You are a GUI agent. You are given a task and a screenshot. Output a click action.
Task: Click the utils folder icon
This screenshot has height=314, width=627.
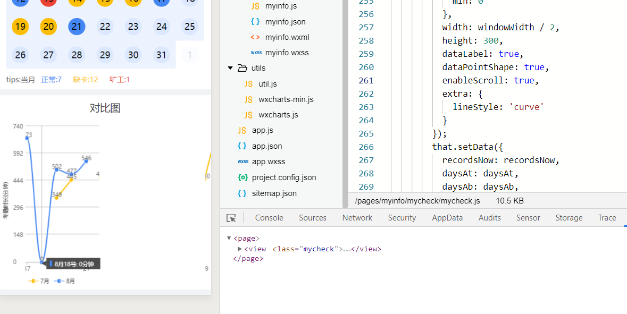(x=241, y=67)
